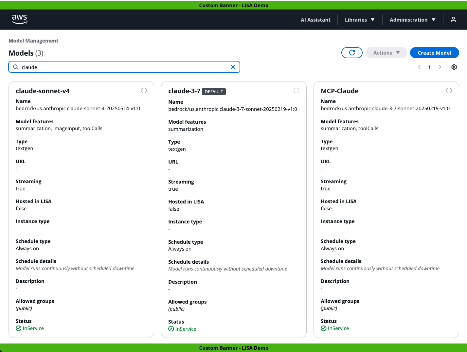This screenshot has height=352, width=467.
Task: Open the AI Assistant page
Action: (315, 20)
